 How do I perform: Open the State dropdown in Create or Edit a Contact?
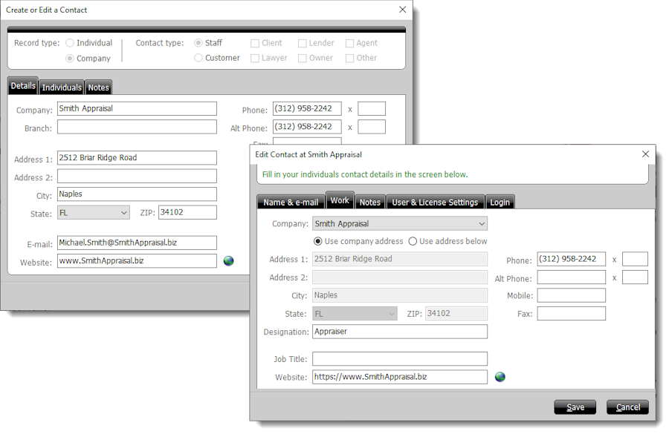(94, 212)
